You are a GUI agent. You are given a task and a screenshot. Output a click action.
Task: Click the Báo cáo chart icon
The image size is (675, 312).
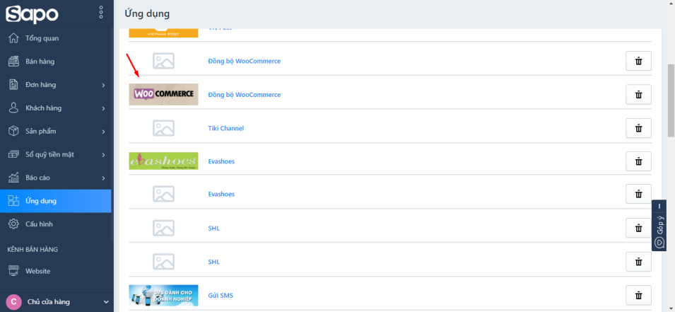(x=13, y=178)
